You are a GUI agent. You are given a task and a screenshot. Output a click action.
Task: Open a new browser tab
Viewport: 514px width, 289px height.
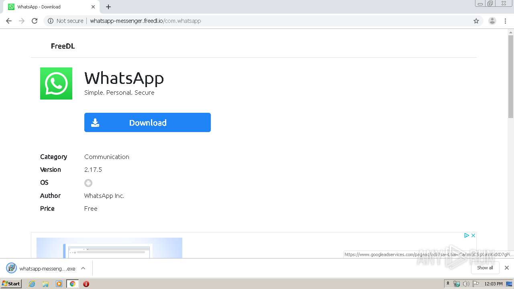pyautogui.click(x=108, y=7)
